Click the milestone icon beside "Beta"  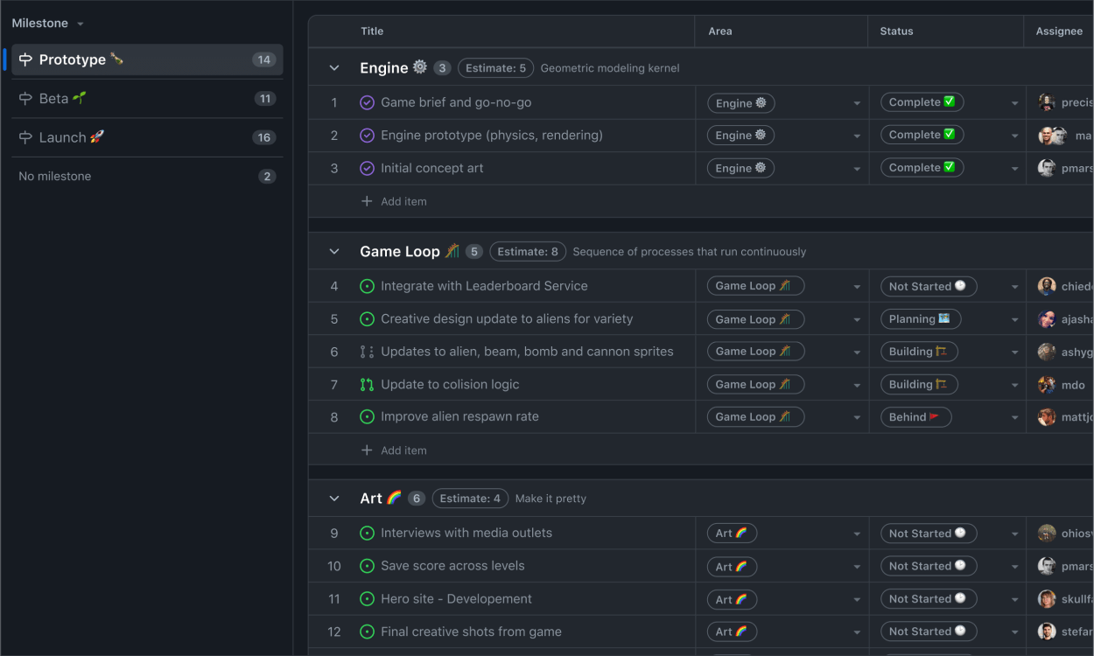click(x=25, y=99)
